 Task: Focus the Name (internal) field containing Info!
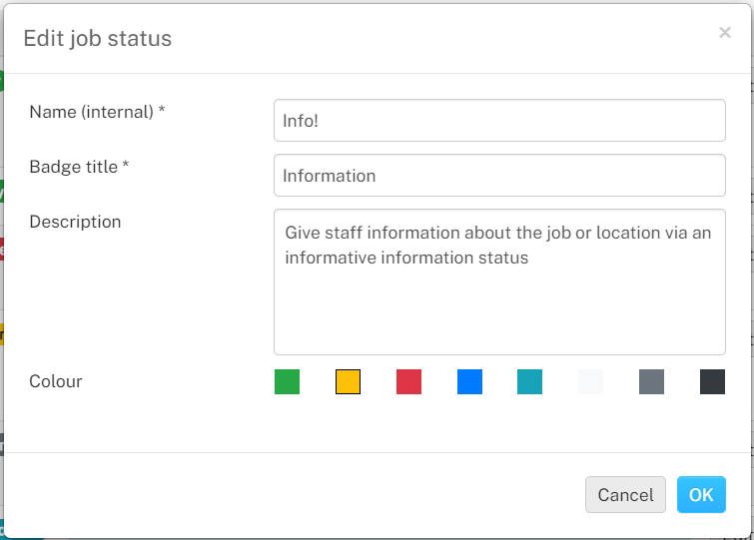(x=499, y=120)
